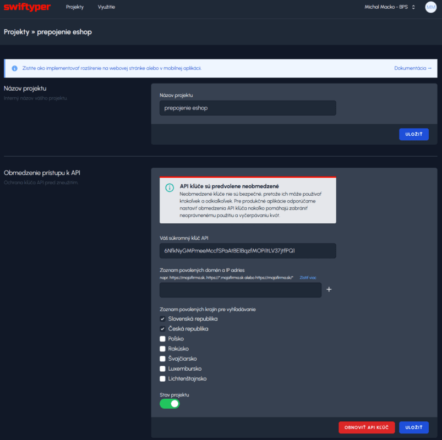Enable the Poľsko checkbox

click(x=162, y=339)
